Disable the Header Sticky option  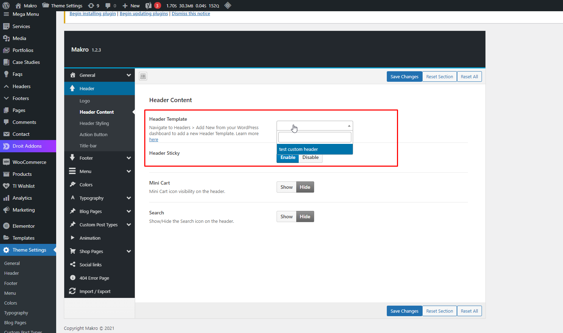[311, 158]
